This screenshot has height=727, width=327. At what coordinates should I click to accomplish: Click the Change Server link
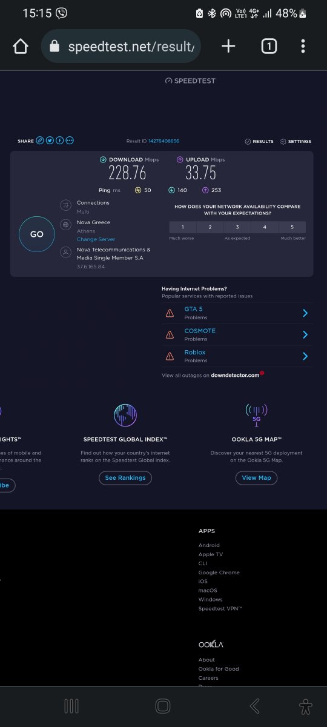click(x=96, y=240)
